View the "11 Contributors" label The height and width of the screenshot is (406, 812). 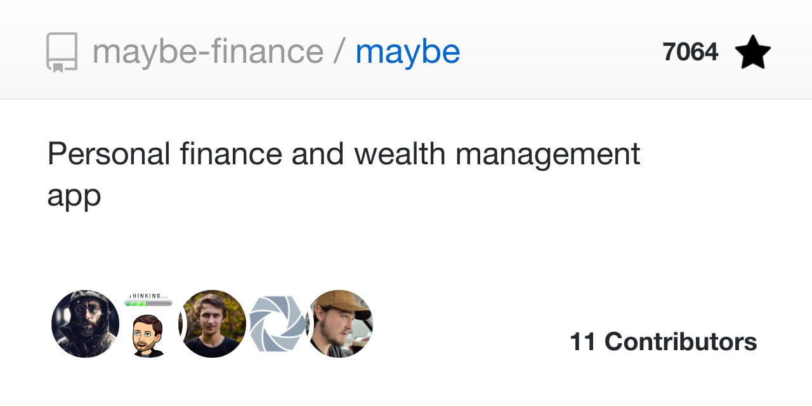[x=664, y=342]
